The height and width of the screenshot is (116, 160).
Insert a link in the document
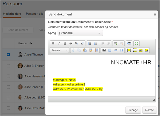click(115, 44)
